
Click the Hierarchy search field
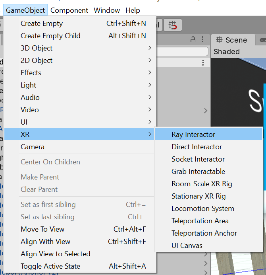(182, 51)
